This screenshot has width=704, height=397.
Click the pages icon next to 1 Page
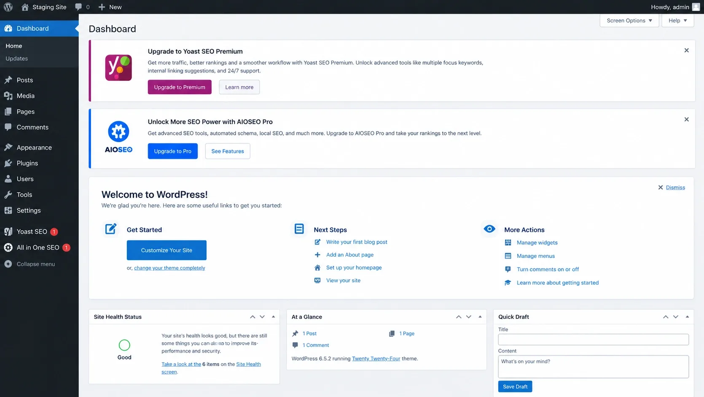click(x=392, y=333)
